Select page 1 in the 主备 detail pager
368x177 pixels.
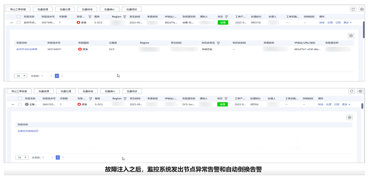(58, 157)
